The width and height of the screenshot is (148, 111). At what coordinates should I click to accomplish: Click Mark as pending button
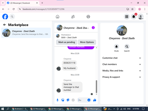pos(67,42)
